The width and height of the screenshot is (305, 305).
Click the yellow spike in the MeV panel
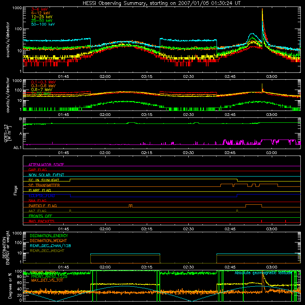tap(262, 87)
